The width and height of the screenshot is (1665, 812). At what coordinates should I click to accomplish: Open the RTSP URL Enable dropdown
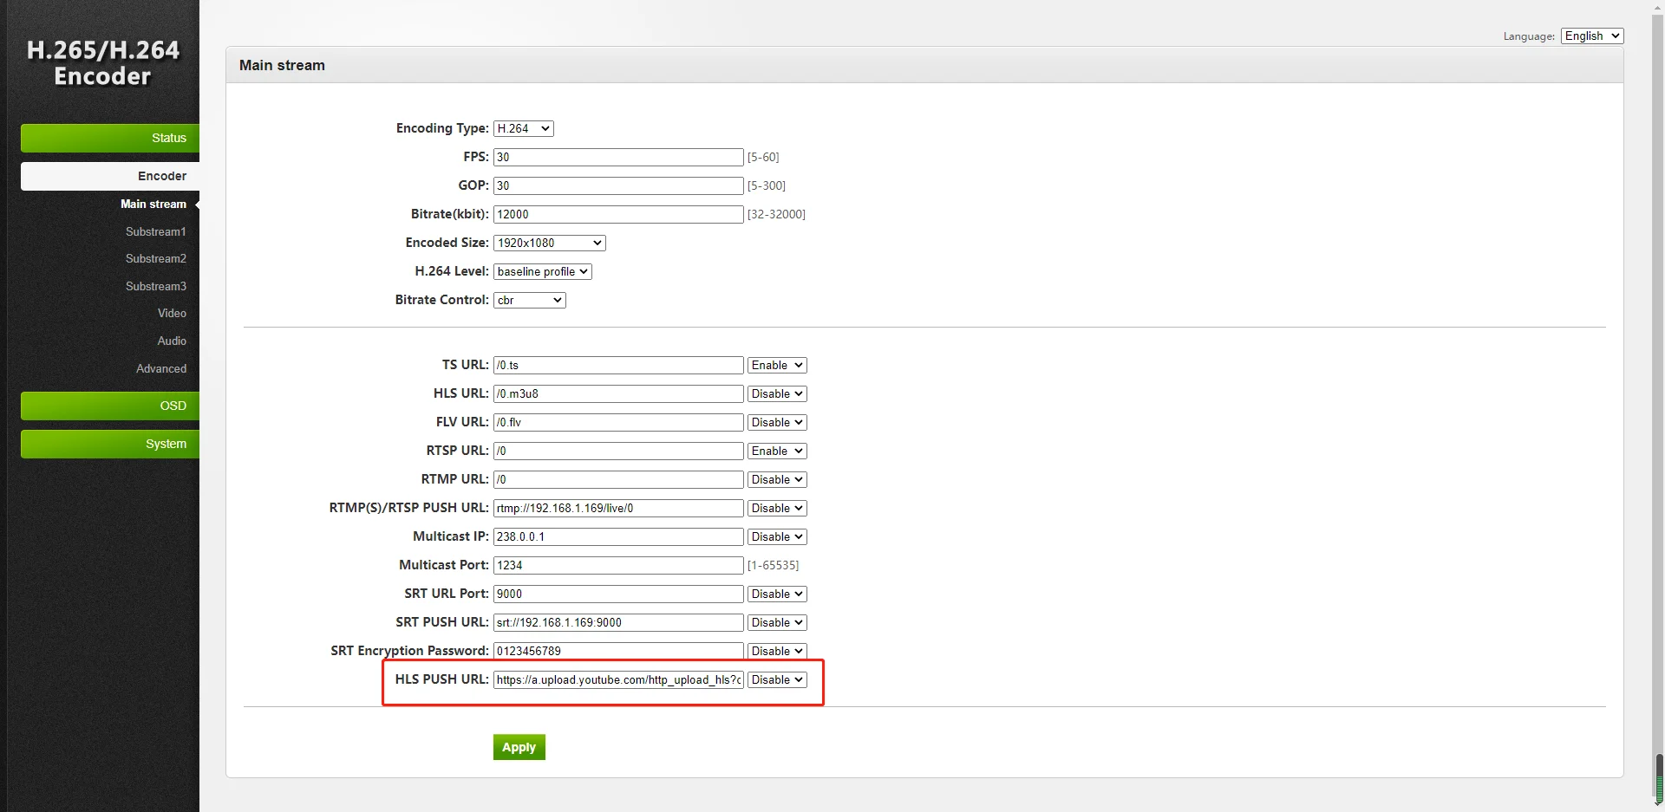pyautogui.click(x=777, y=451)
